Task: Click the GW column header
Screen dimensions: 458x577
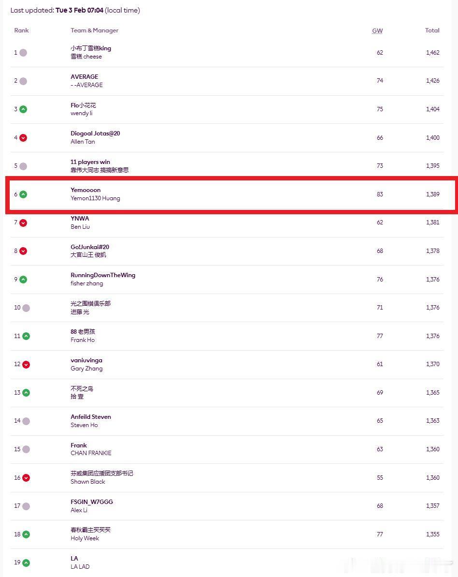Action: coord(377,30)
